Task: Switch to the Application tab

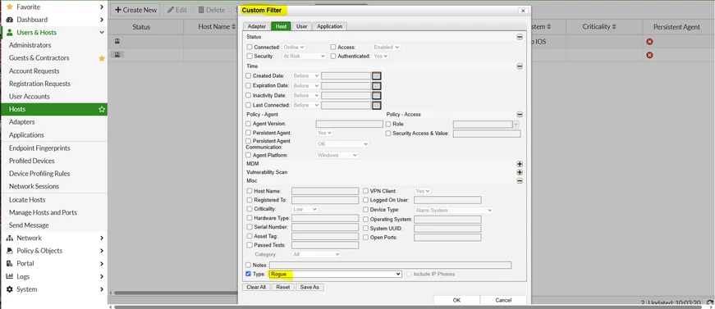Action: coord(330,26)
